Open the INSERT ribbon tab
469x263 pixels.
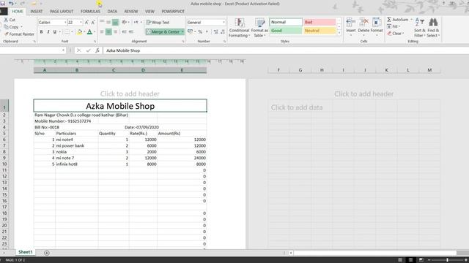(x=37, y=12)
